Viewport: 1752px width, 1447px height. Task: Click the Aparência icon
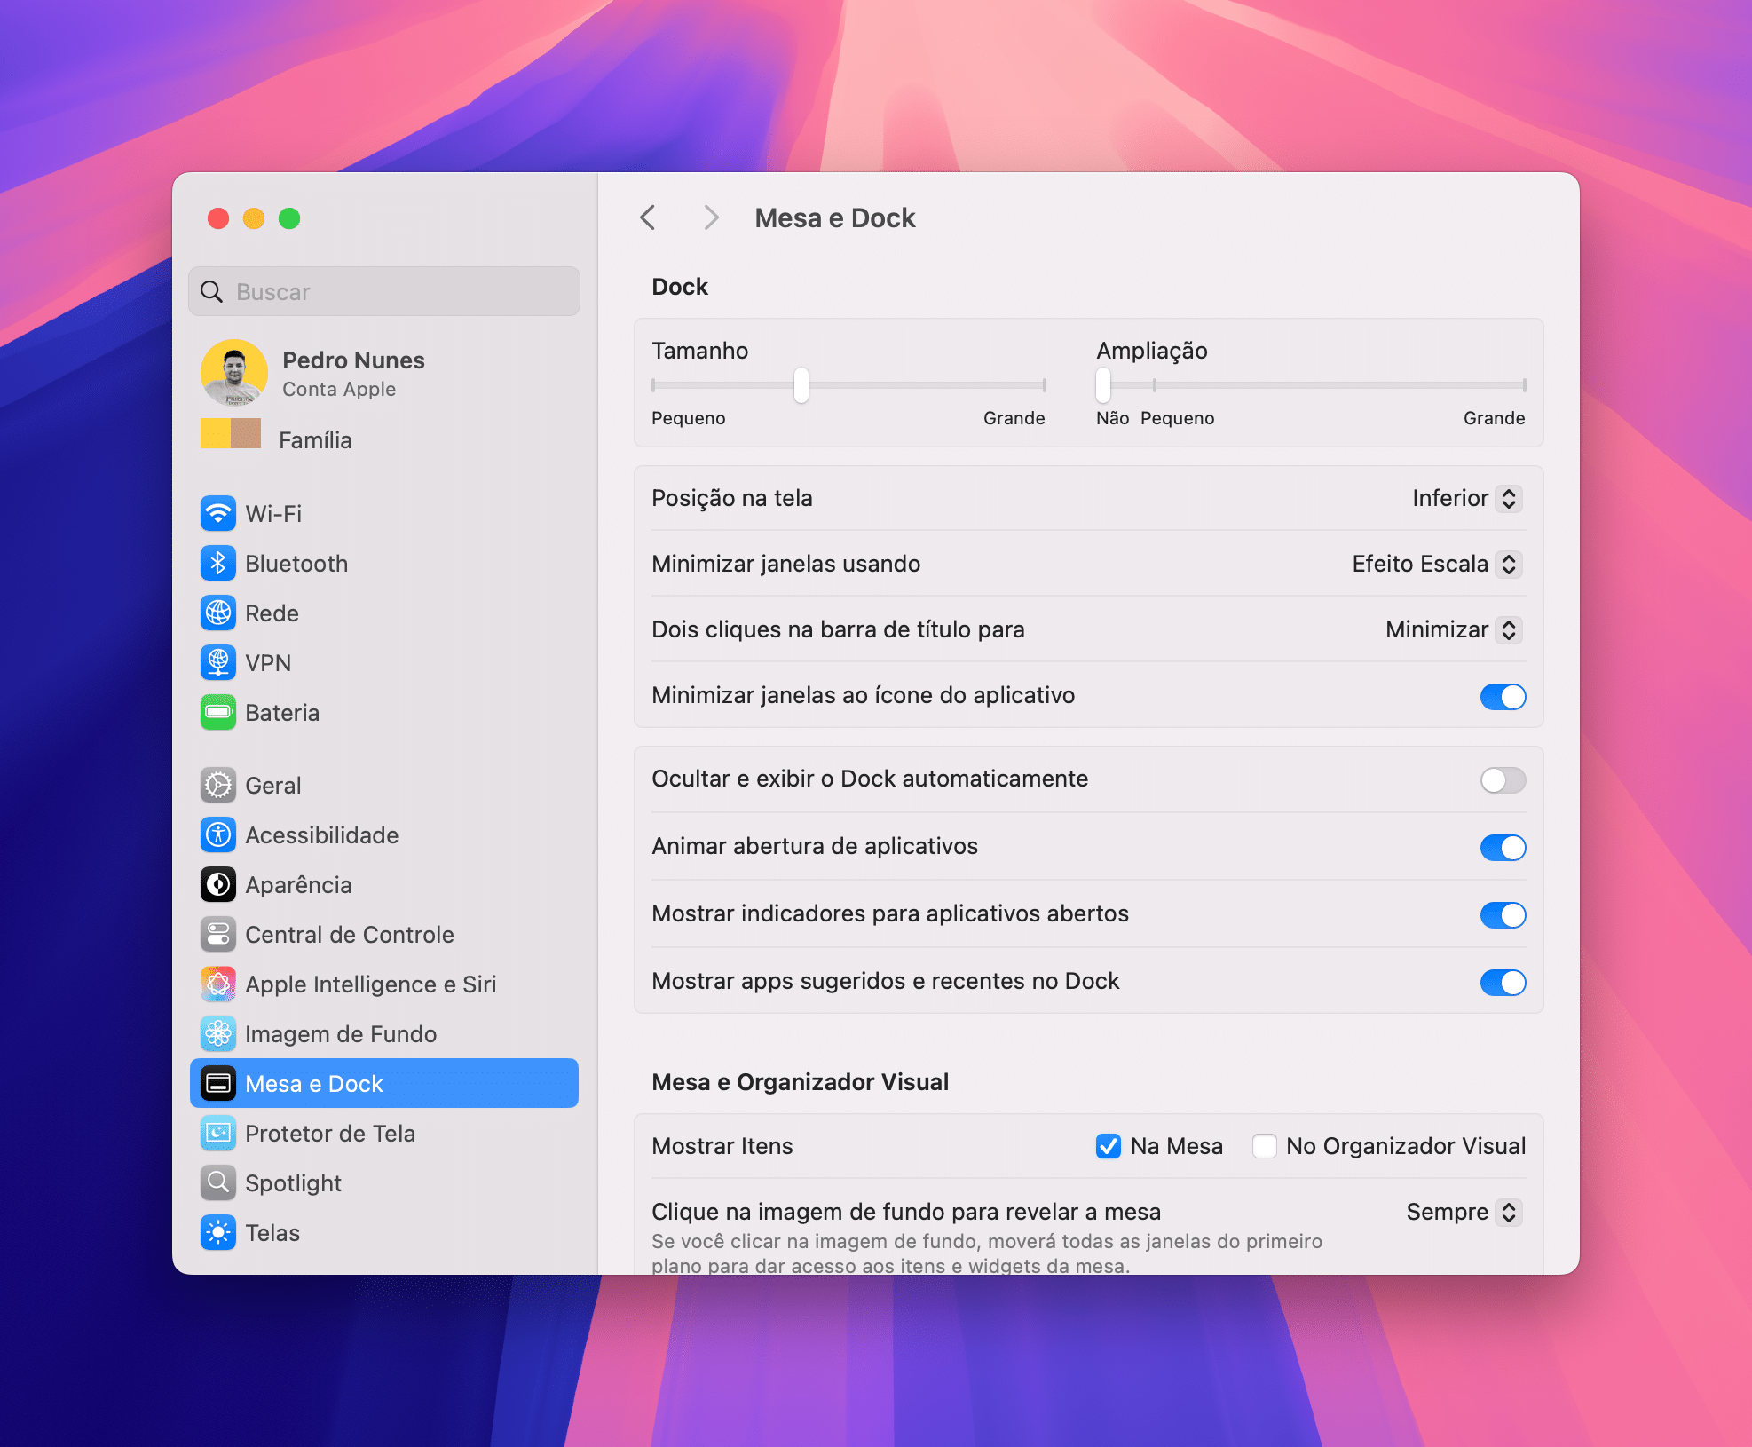coord(218,884)
